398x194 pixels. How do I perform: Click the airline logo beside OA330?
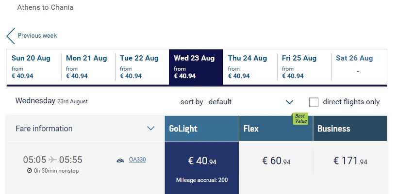[120, 160]
